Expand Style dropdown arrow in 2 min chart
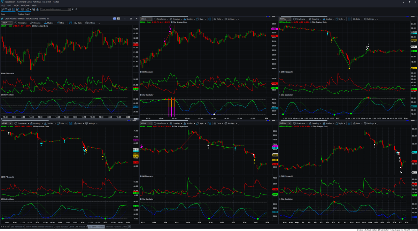This screenshot has height=231, width=418. [206, 19]
